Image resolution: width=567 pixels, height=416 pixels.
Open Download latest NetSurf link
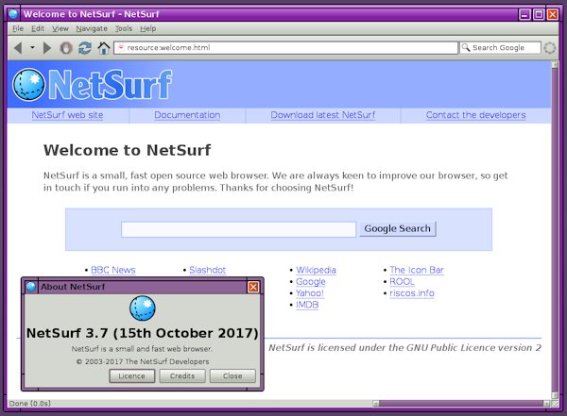pos(322,115)
